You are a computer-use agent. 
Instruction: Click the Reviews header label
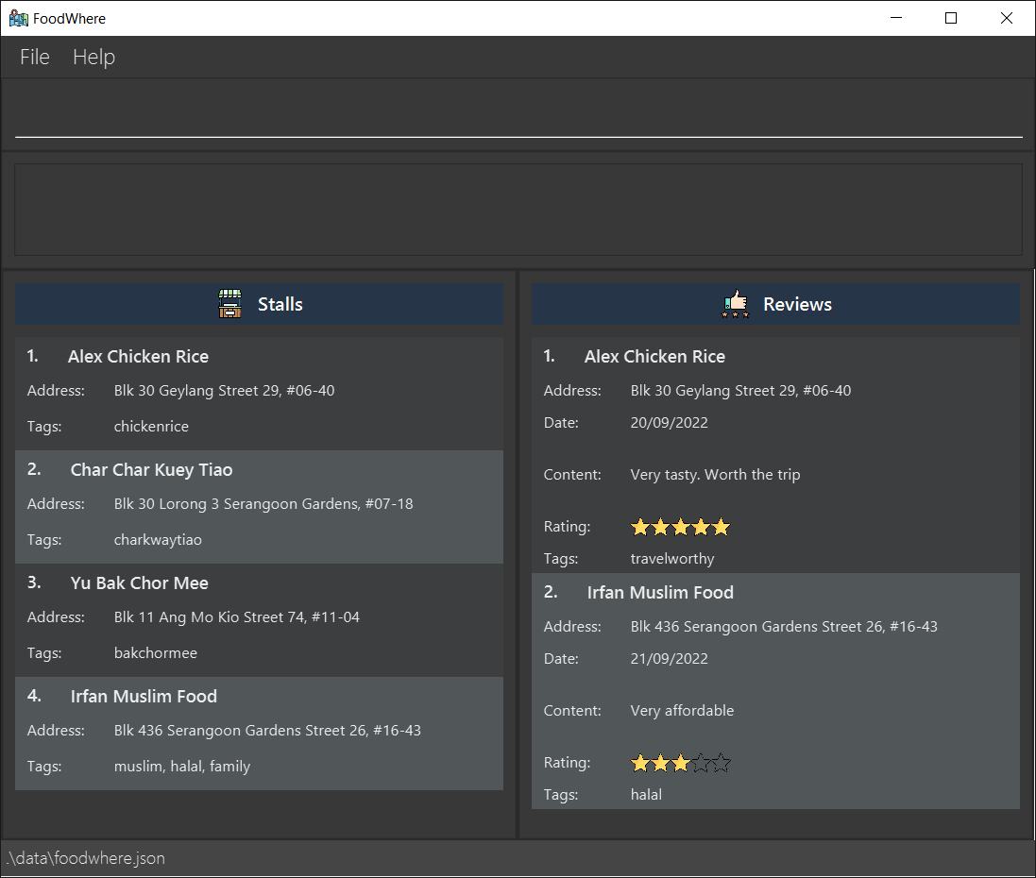pos(797,304)
